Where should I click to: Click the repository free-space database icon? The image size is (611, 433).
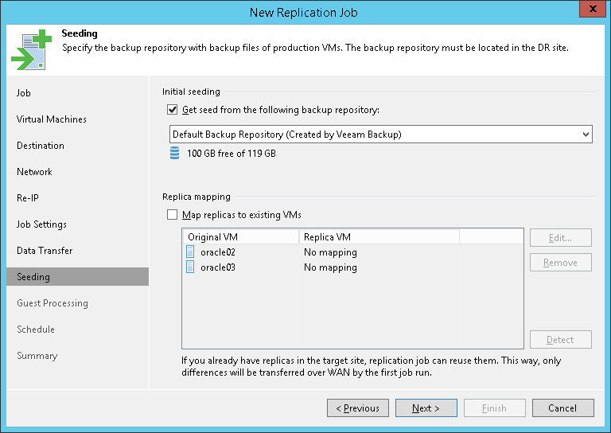pos(175,153)
